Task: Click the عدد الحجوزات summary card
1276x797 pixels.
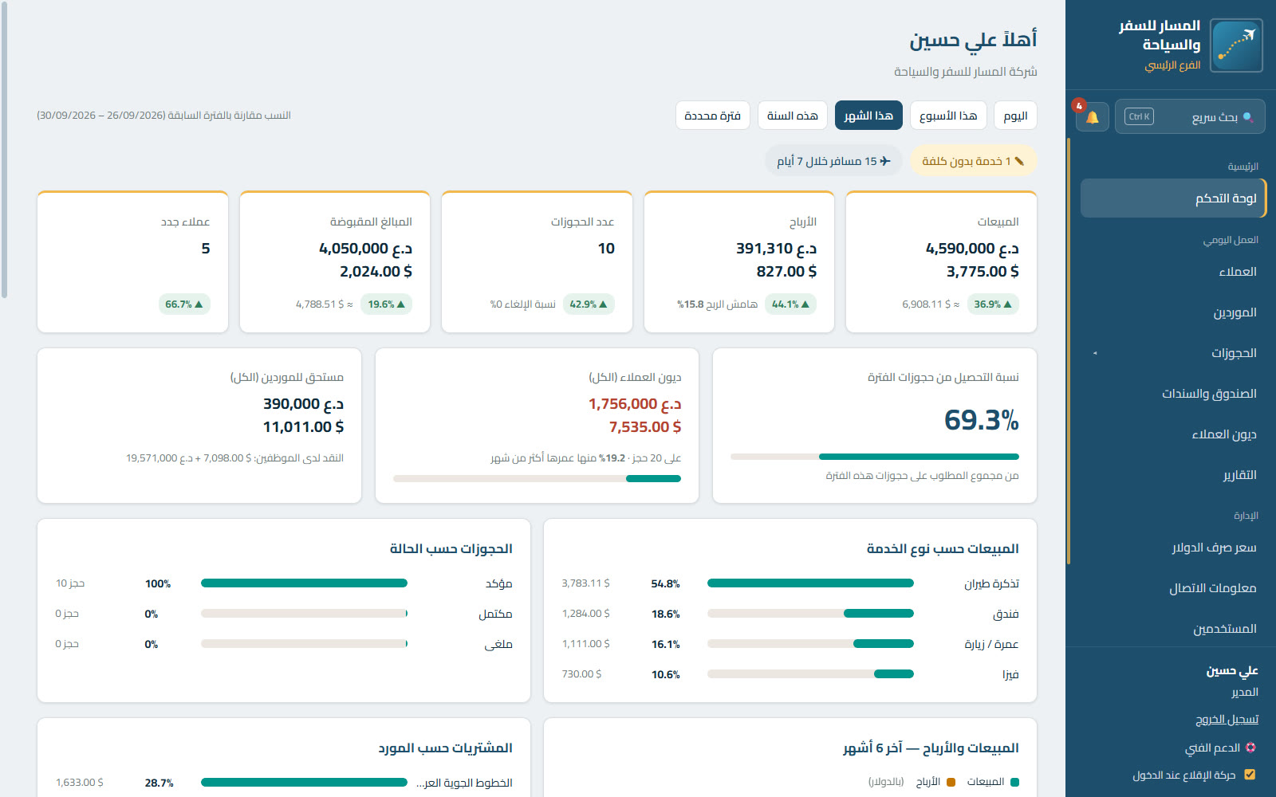Action: pos(537,261)
